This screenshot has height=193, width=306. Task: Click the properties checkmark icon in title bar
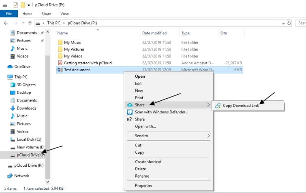coord(15,5)
